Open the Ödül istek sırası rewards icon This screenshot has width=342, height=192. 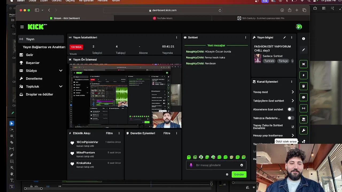click(304, 142)
